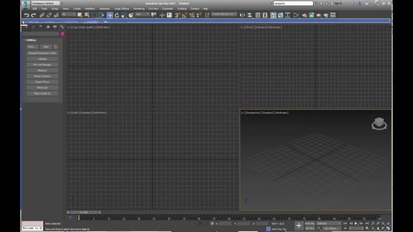Click the Select and Place icon
Image resolution: width=413 pixels, height=232 pixels.
click(131, 15)
